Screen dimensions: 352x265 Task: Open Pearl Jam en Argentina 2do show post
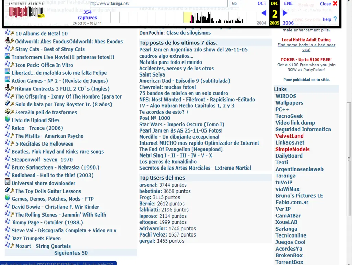(x=193, y=50)
